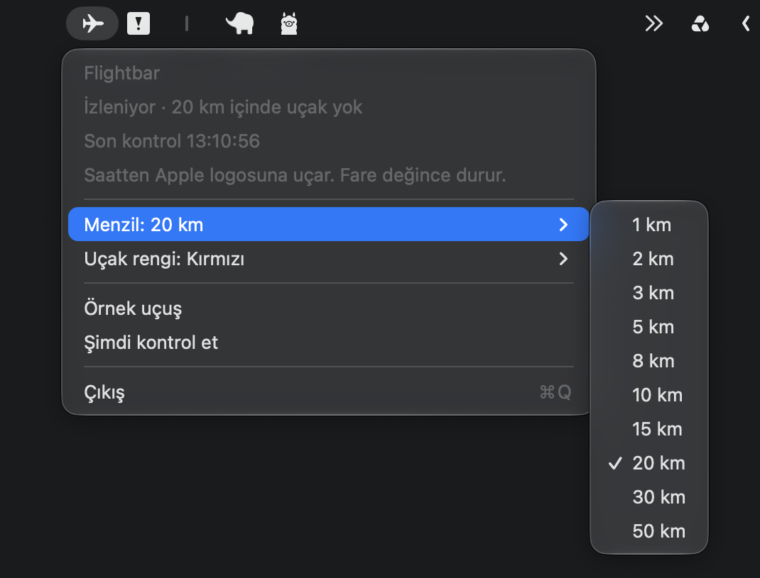Open the Menzil: 20 km submenu
Screen dimensions: 760x578
tap(329, 225)
